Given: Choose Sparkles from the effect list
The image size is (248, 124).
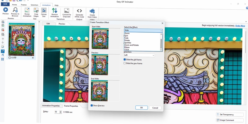Looking at the screenshot, I should 128,43.
